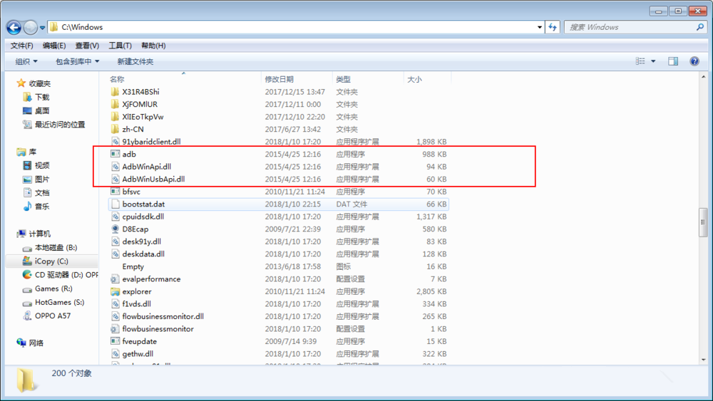
Task: Select OPPO A57 device
Action: (52, 316)
